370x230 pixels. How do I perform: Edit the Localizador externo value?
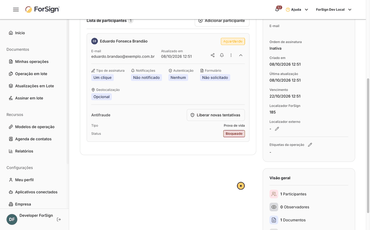(277, 129)
